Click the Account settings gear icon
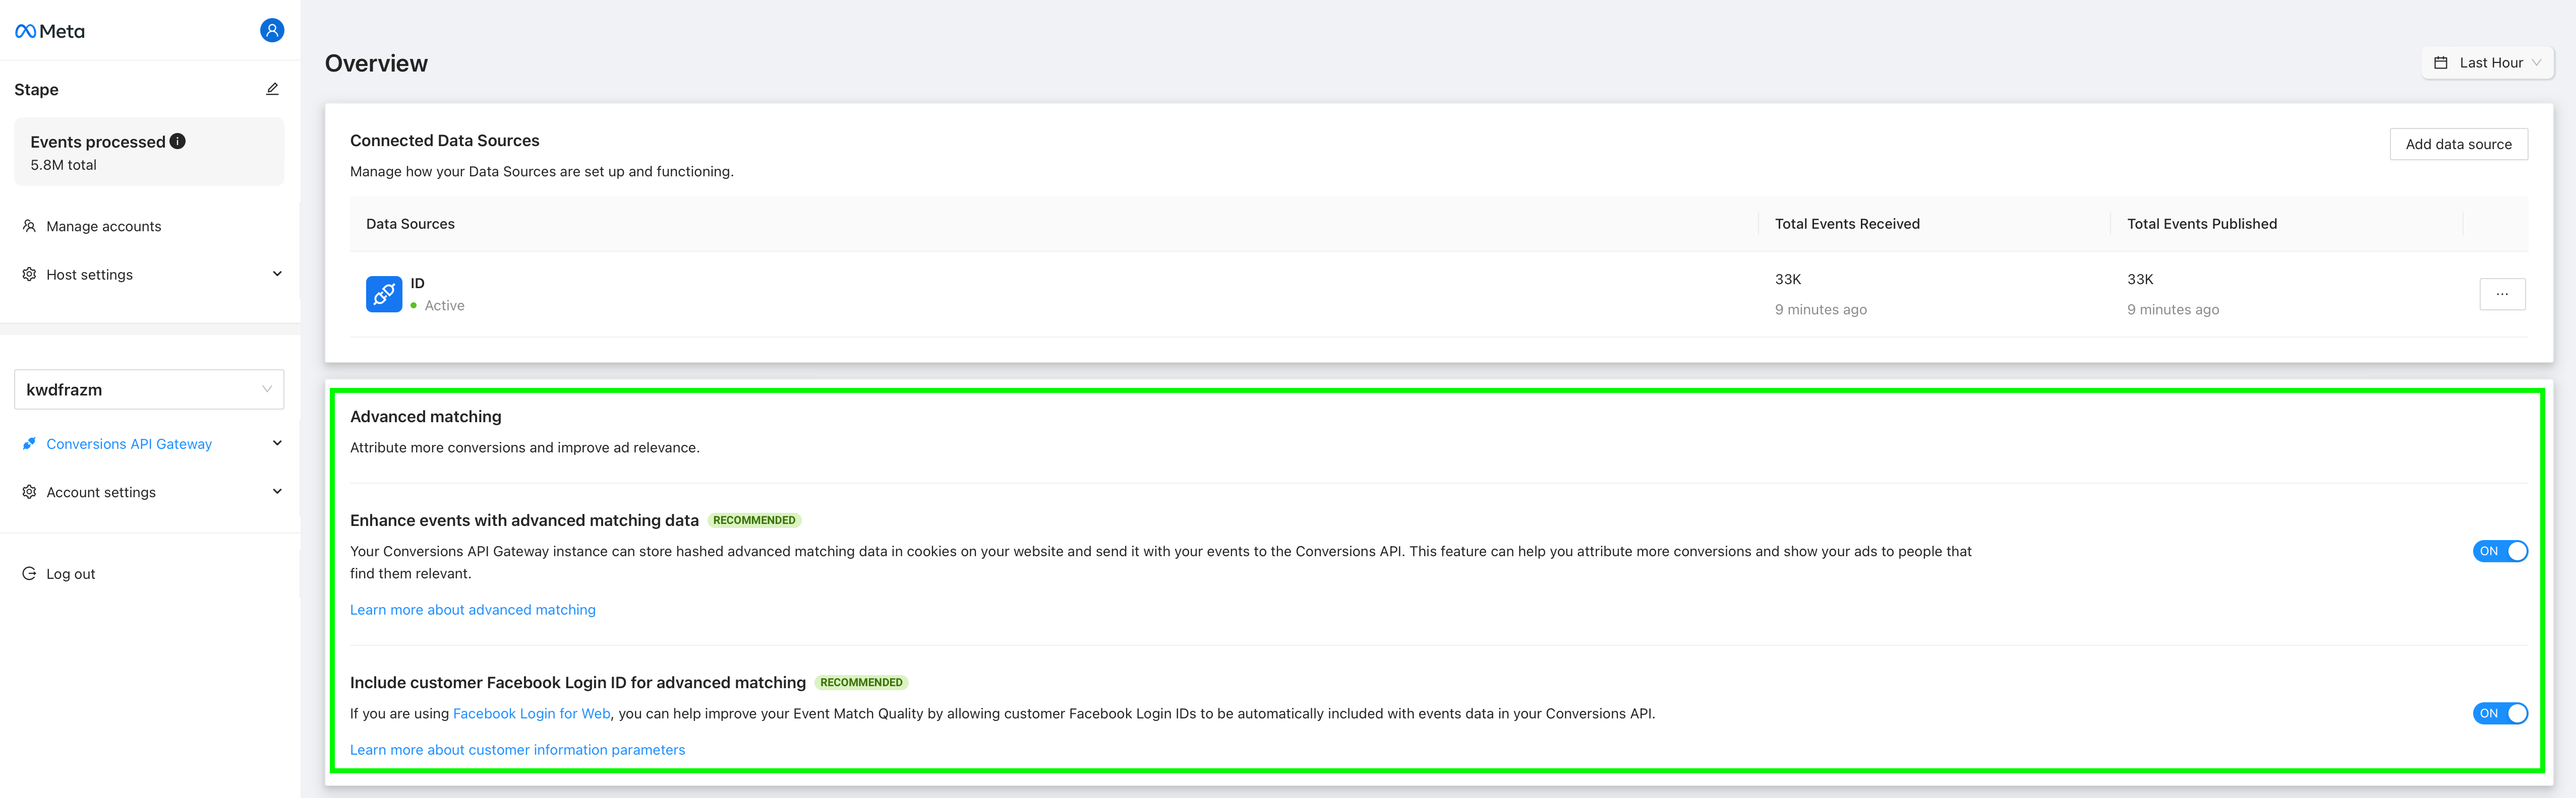 30,489
